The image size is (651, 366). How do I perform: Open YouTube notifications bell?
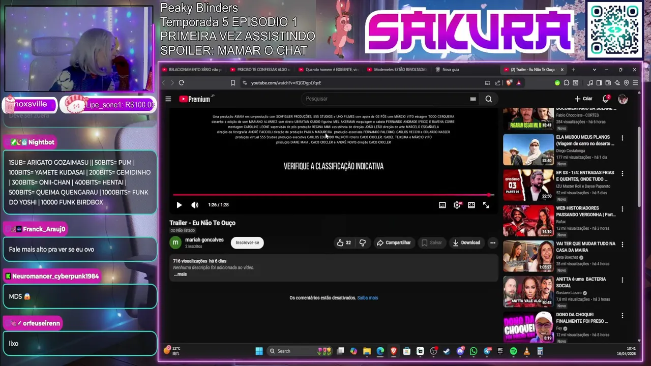(x=606, y=99)
